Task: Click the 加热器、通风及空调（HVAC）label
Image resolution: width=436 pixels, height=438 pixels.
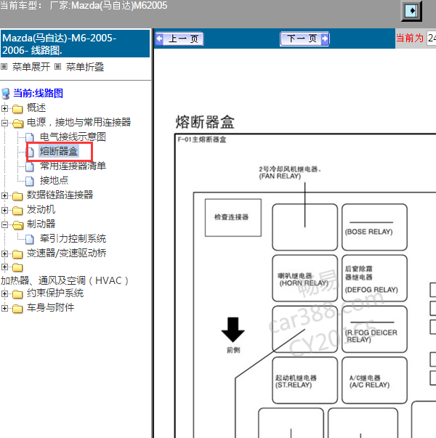Action: point(65,280)
